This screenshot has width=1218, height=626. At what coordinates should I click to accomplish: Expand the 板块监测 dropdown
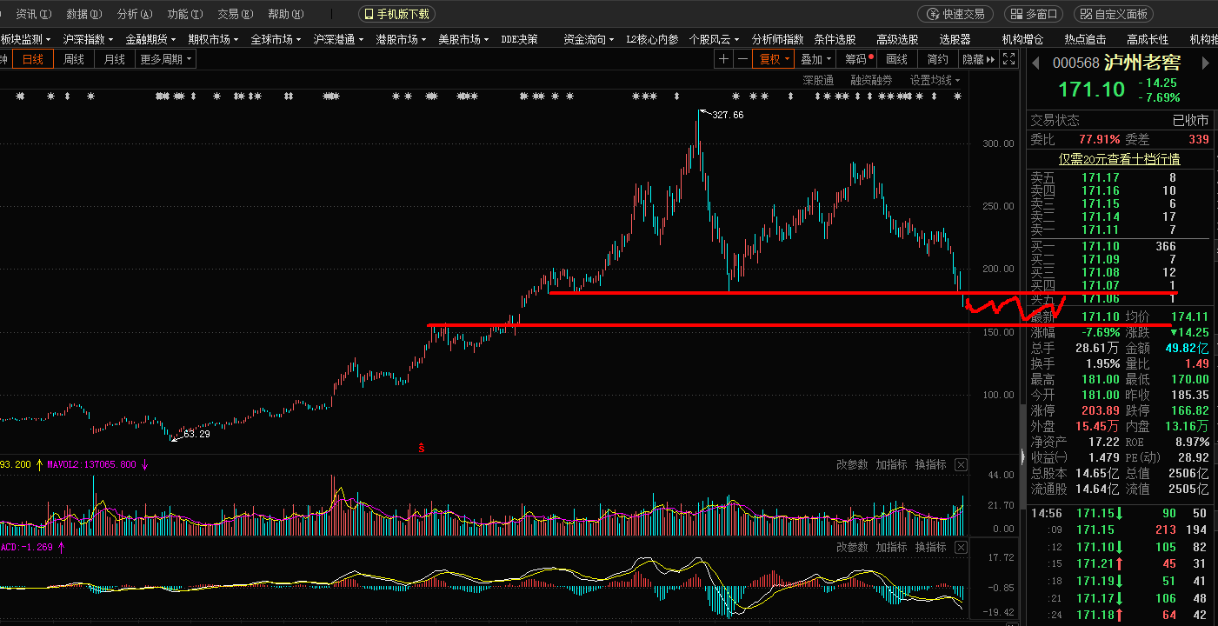25,39
